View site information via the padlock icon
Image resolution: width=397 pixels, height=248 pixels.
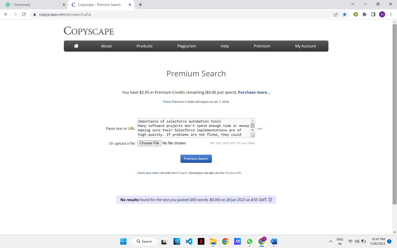click(x=35, y=14)
